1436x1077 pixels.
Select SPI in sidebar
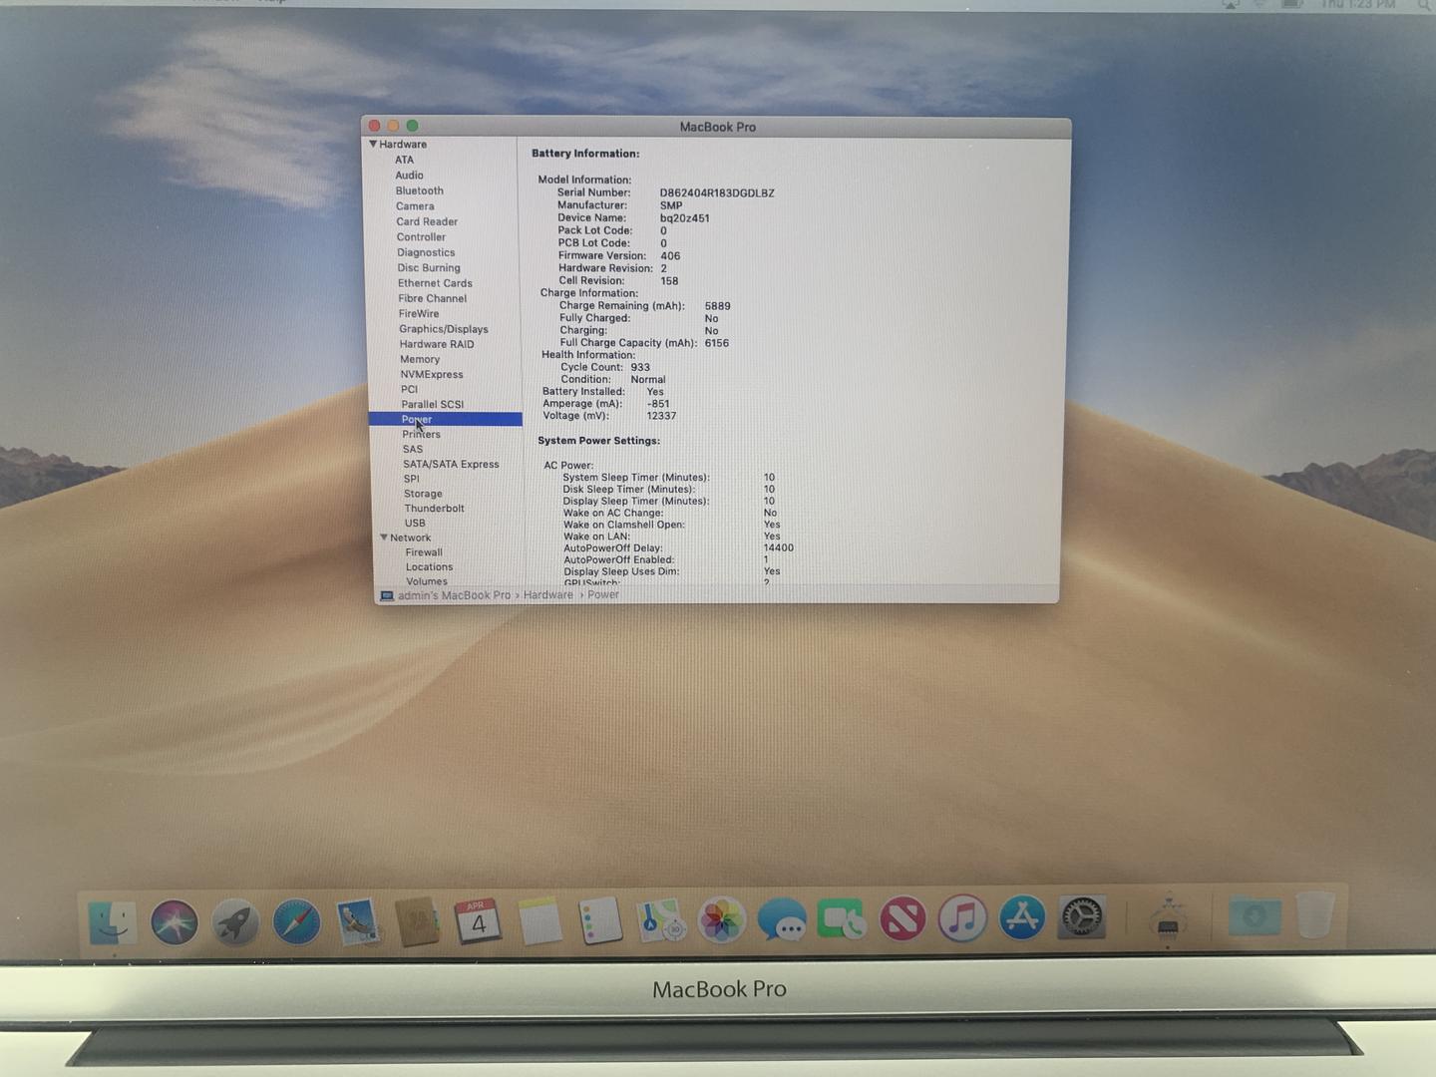pyautogui.click(x=411, y=479)
